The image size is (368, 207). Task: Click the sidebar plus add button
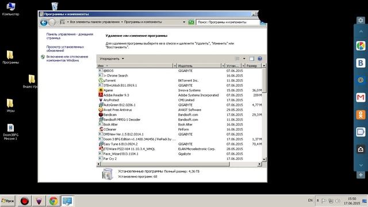pyautogui.click(x=361, y=175)
